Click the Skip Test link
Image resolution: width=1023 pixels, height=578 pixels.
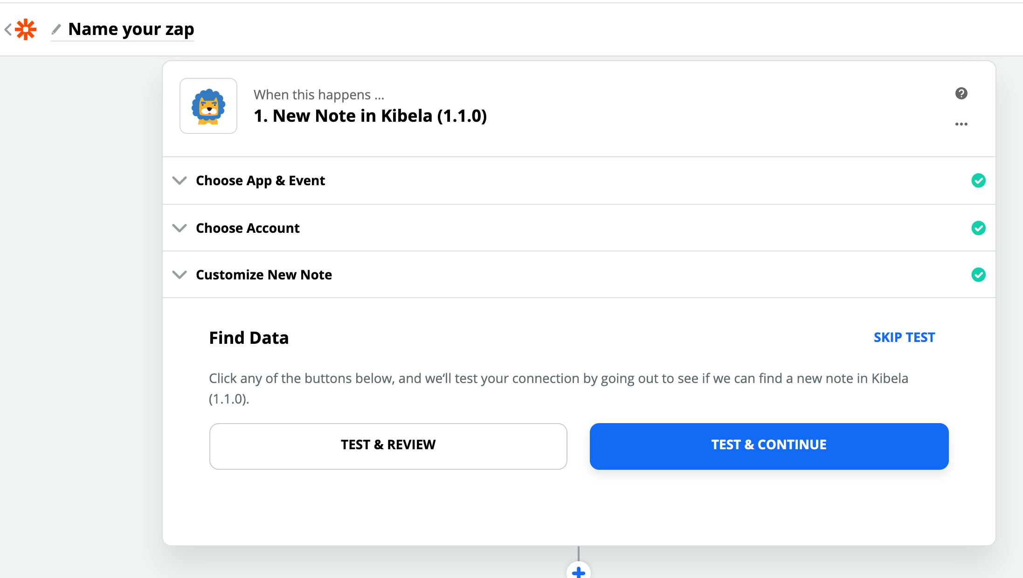coord(904,337)
